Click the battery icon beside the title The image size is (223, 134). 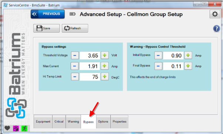72,14
